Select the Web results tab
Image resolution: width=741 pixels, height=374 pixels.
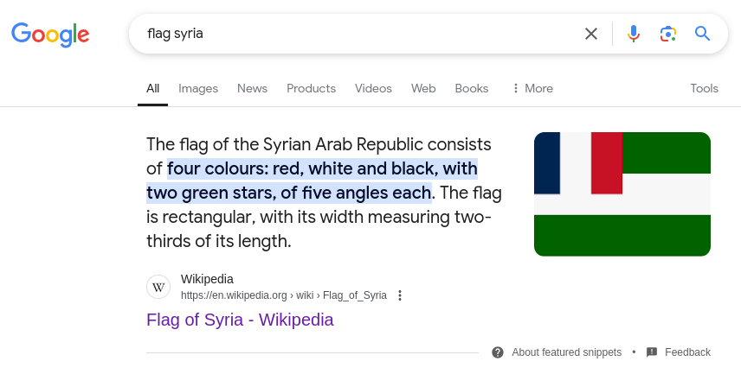tap(423, 88)
